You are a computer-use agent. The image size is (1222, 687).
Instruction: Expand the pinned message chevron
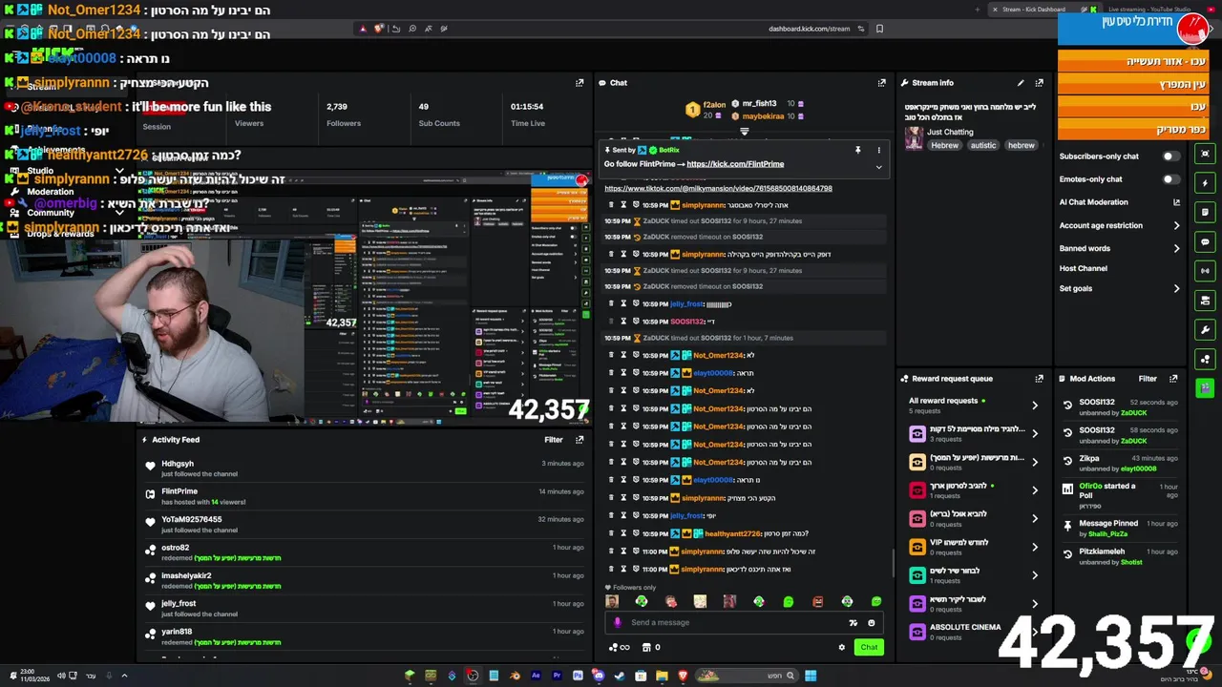tap(878, 167)
